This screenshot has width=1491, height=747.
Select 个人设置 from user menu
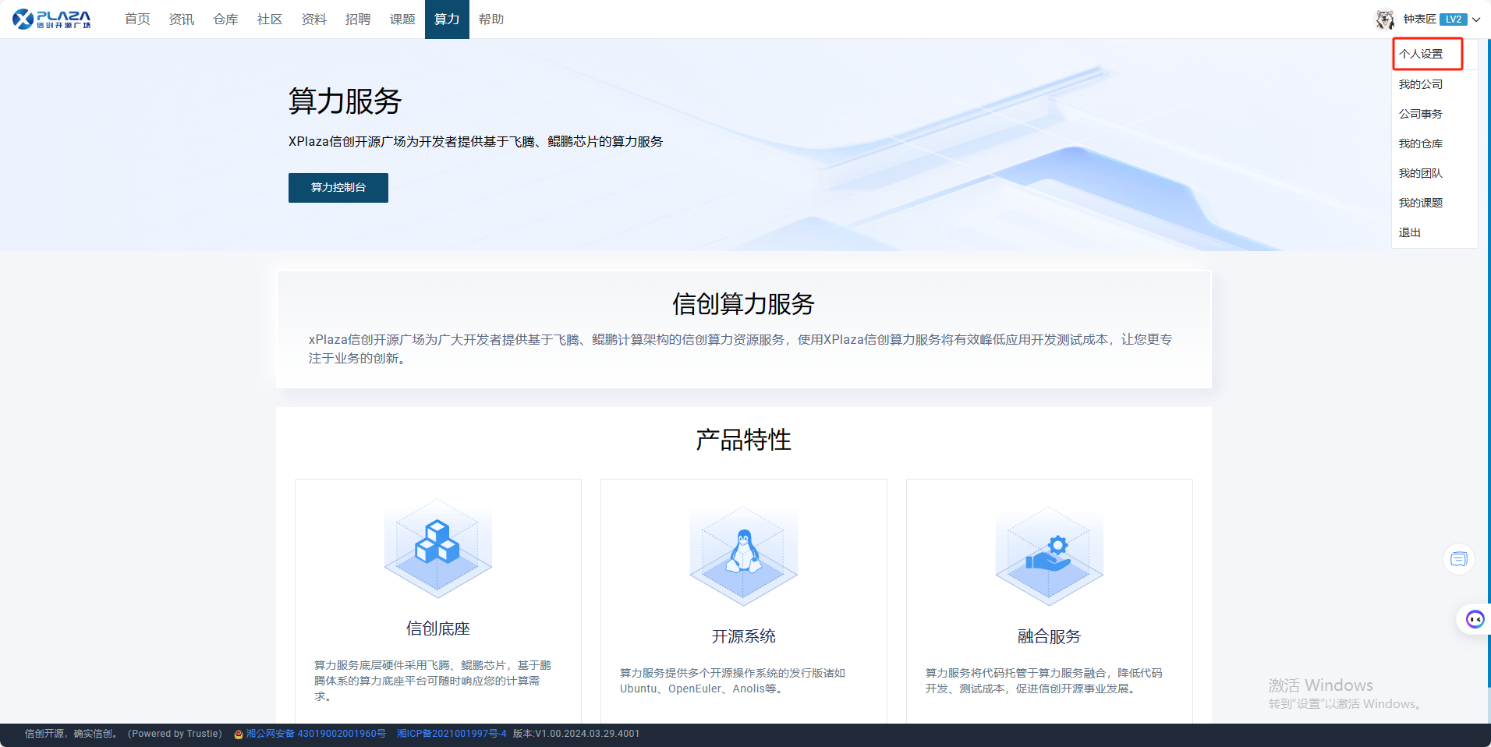coord(1421,54)
